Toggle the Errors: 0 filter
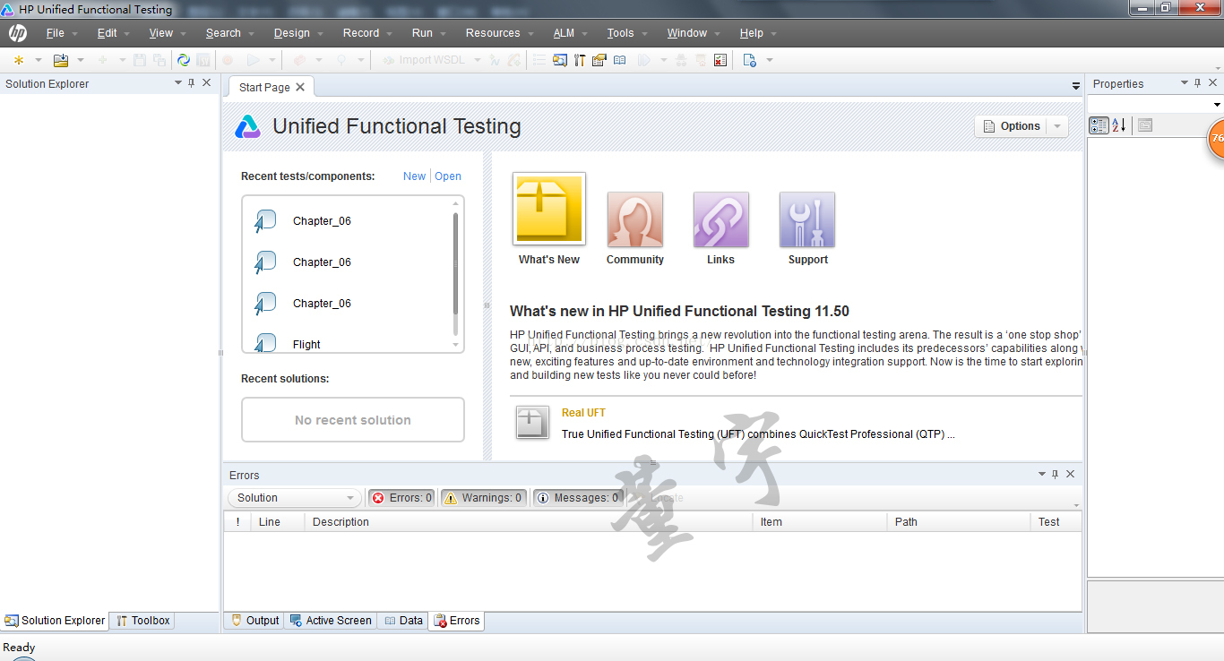1224x661 pixels. point(401,498)
